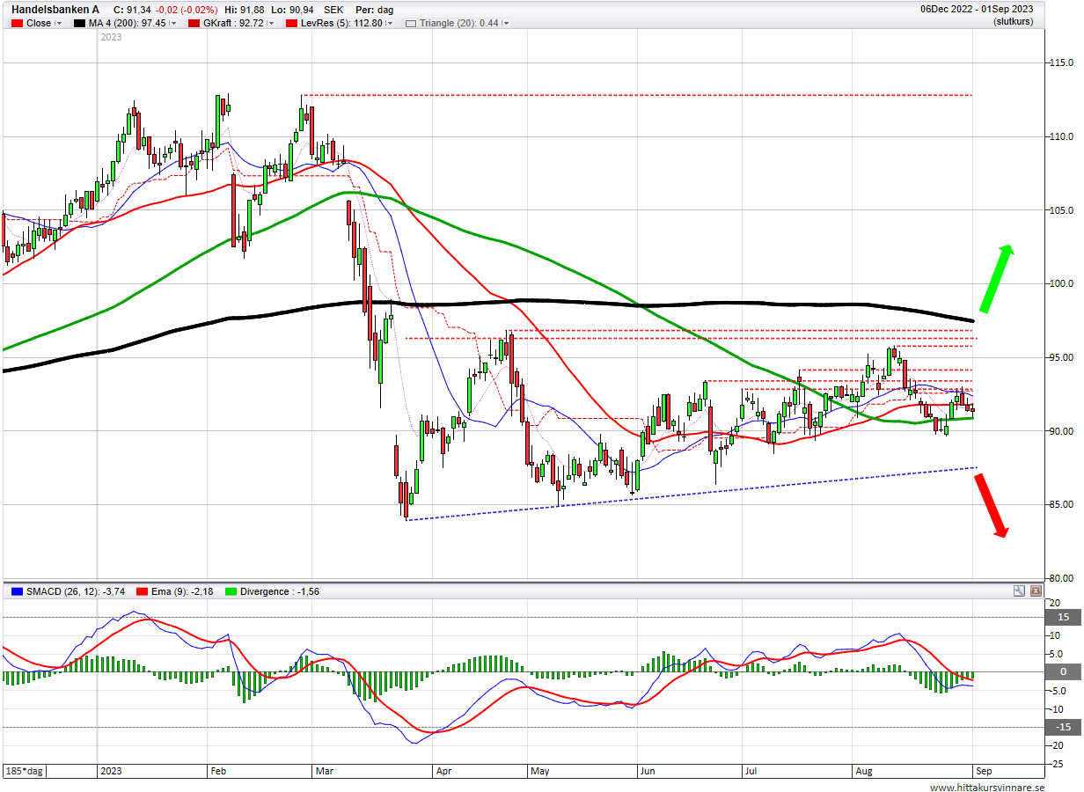Click the 115.0 price axis label

[x=1060, y=63]
